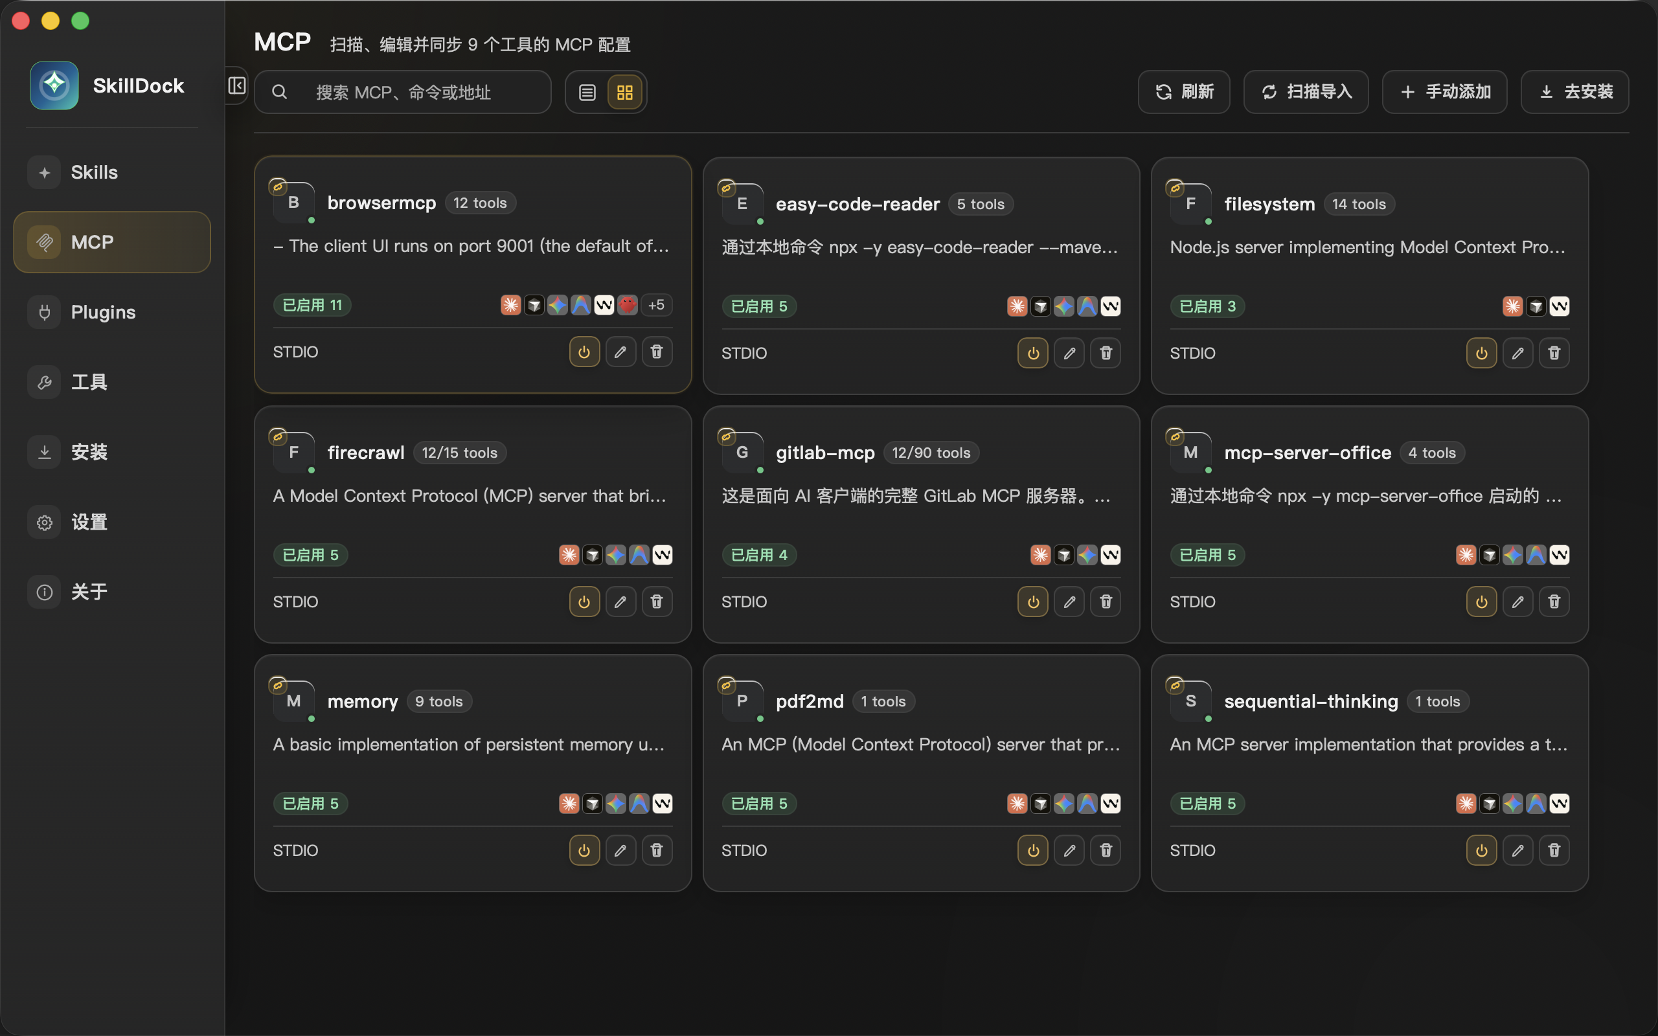
Task: Edit the browsermcp configuration
Action: click(620, 352)
